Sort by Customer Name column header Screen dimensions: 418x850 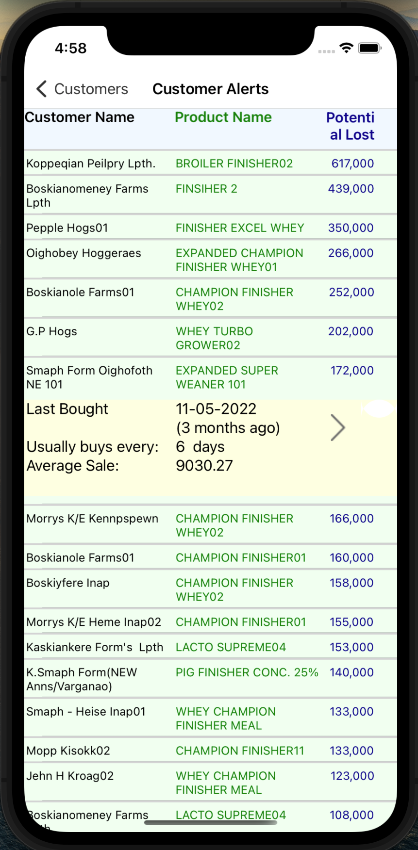tap(80, 117)
